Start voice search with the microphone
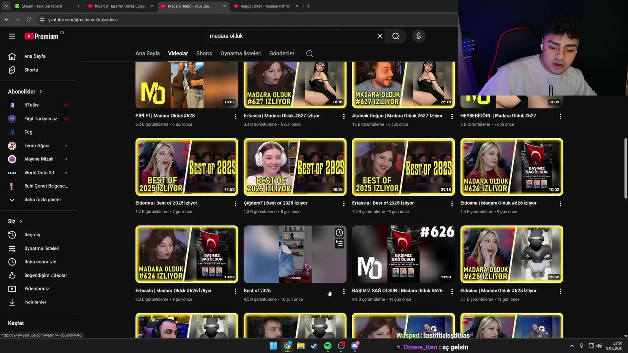 pos(419,36)
